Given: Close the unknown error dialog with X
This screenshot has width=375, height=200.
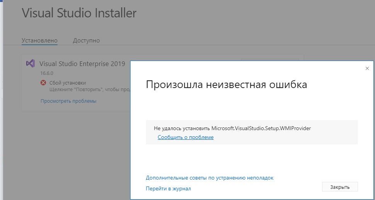Looking at the screenshot, I should tap(367, 68).
